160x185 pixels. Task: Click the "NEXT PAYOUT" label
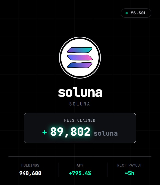point(130,165)
